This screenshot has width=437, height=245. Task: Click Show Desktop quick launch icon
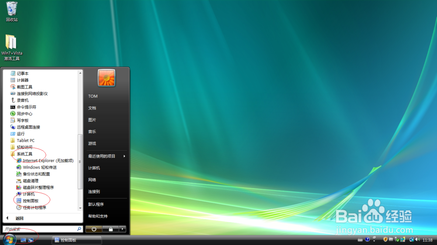(x=24, y=240)
